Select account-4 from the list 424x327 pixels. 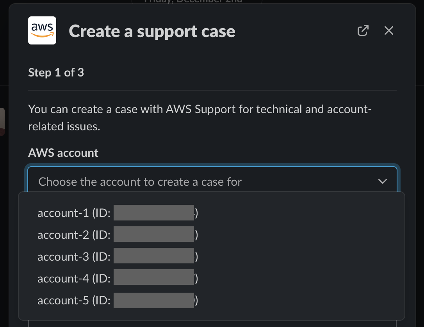pyautogui.click(x=116, y=278)
